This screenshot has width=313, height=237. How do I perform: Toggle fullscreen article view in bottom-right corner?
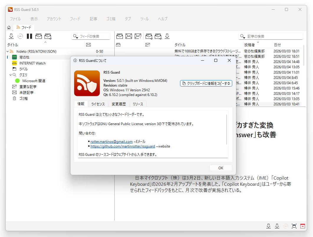click(294, 226)
